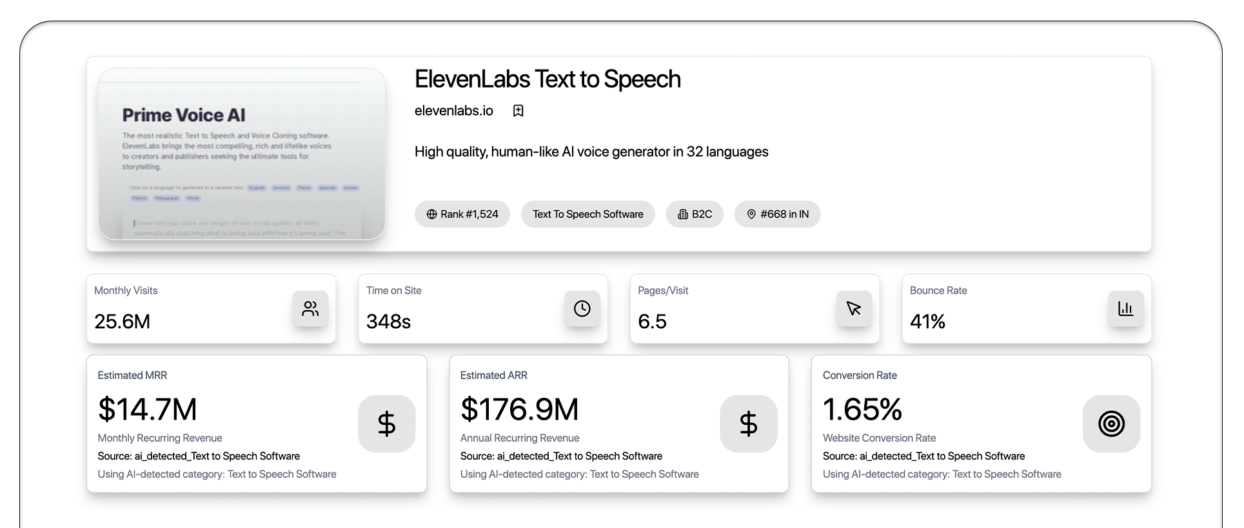Click the 25.6M monthly visits value

[122, 321]
